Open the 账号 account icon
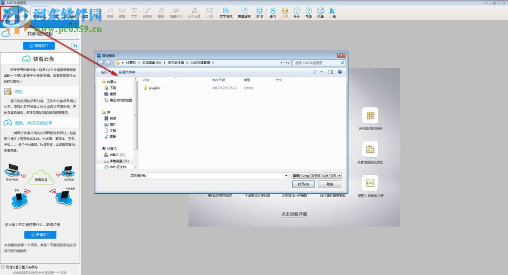Viewport: 508px width, 275px height. (273, 13)
